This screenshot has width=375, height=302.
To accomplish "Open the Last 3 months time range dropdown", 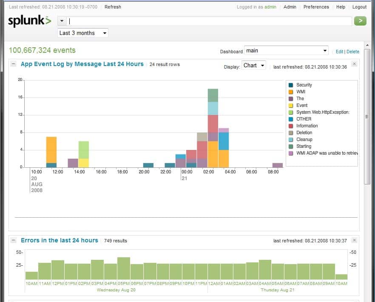I will pyautogui.click(x=82, y=33).
